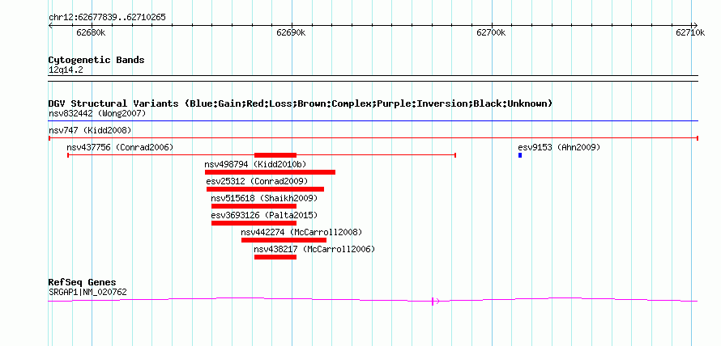Open the nsv442274 (McCarroll2008) variant label
721x346 pixels.
coord(301,232)
